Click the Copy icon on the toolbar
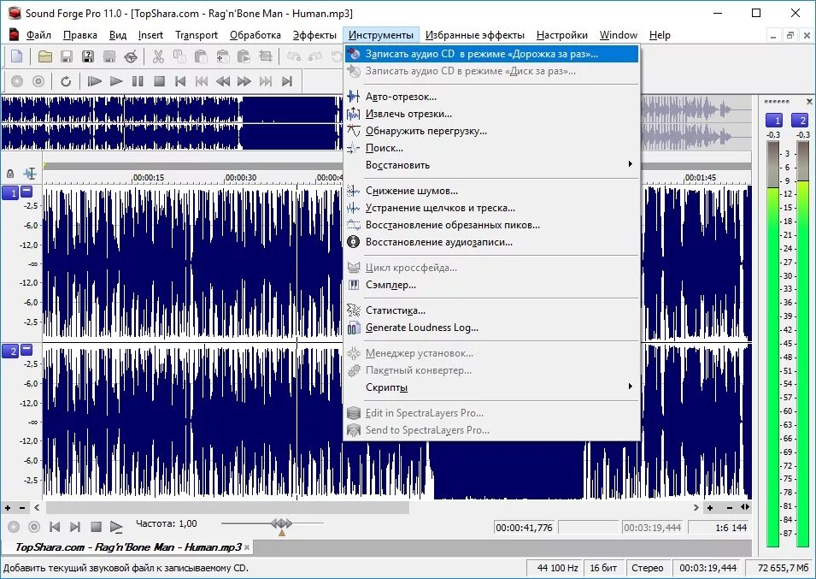816x579 pixels. click(179, 57)
